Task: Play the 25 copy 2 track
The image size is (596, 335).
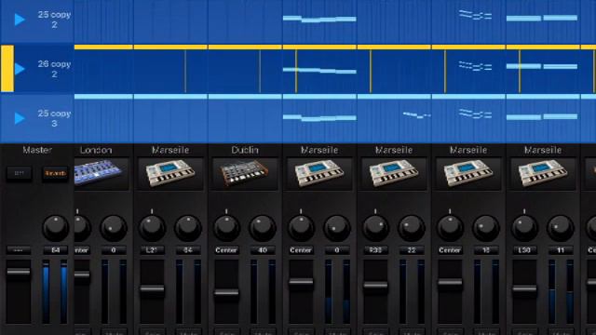Action: 20,20
